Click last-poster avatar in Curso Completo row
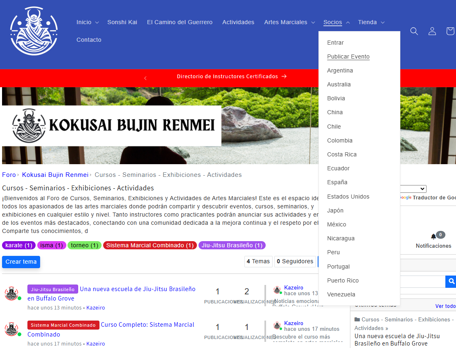Viewport: 456px width, 348px height. (x=277, y=325)
